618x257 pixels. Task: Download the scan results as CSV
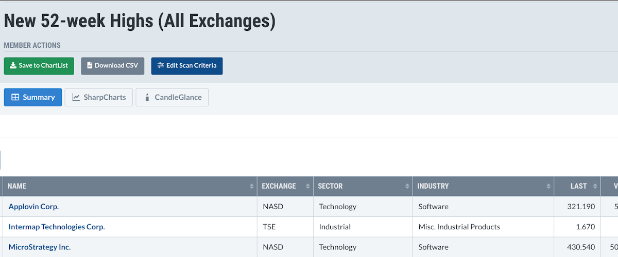[x=113, y=66]
